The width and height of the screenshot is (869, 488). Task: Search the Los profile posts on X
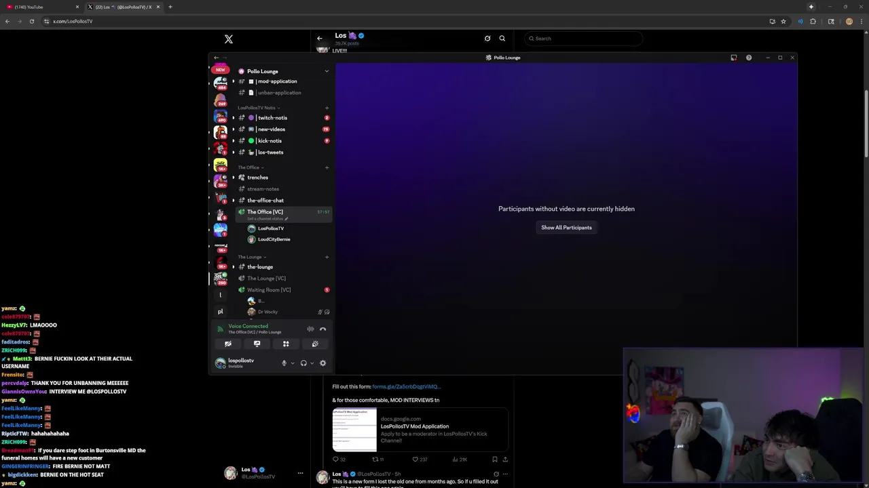pos(502,39)
